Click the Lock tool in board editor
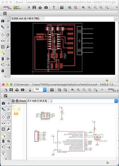The height and width of the screenshot is (166, 119). pos(3,71)
